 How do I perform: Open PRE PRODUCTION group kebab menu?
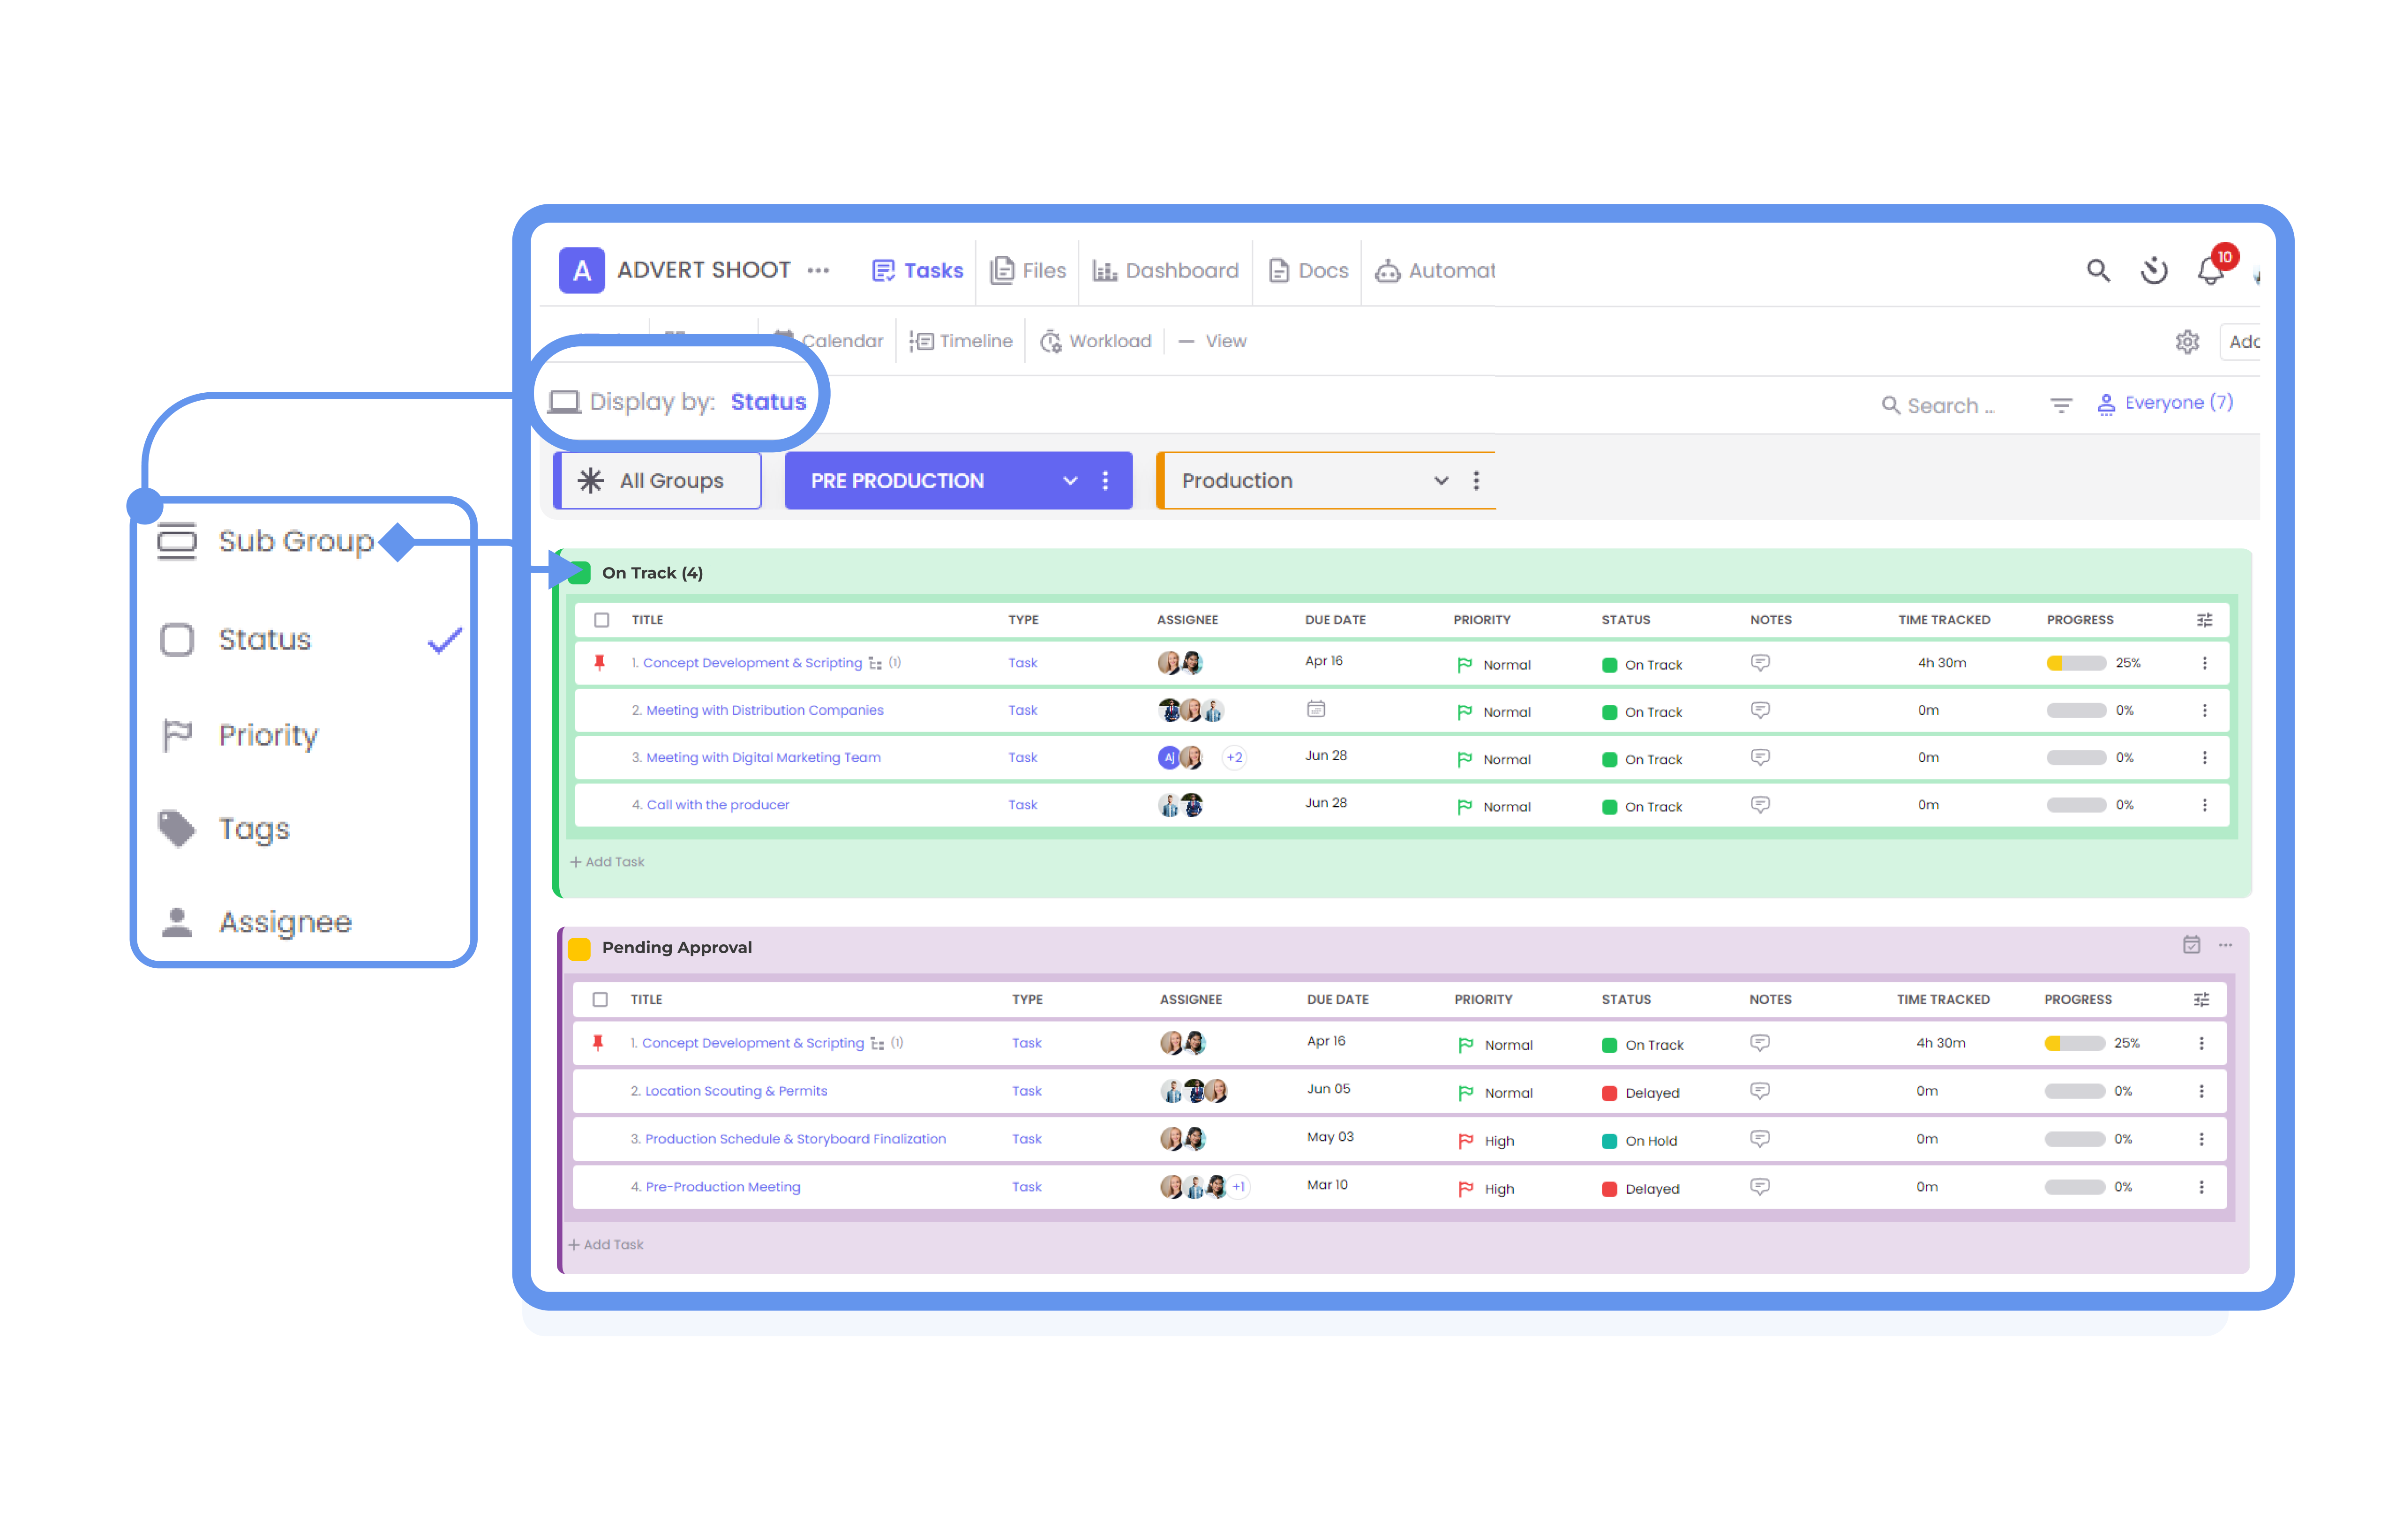click(x=1105, y=481)
